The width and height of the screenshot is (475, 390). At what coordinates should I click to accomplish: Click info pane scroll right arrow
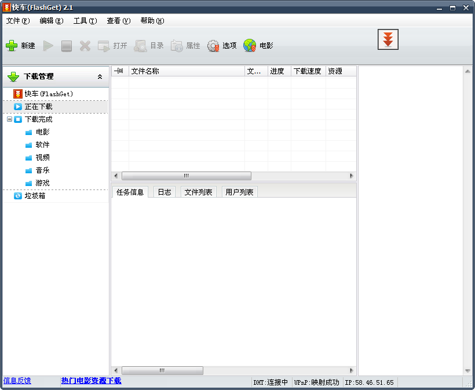[352, 370]
